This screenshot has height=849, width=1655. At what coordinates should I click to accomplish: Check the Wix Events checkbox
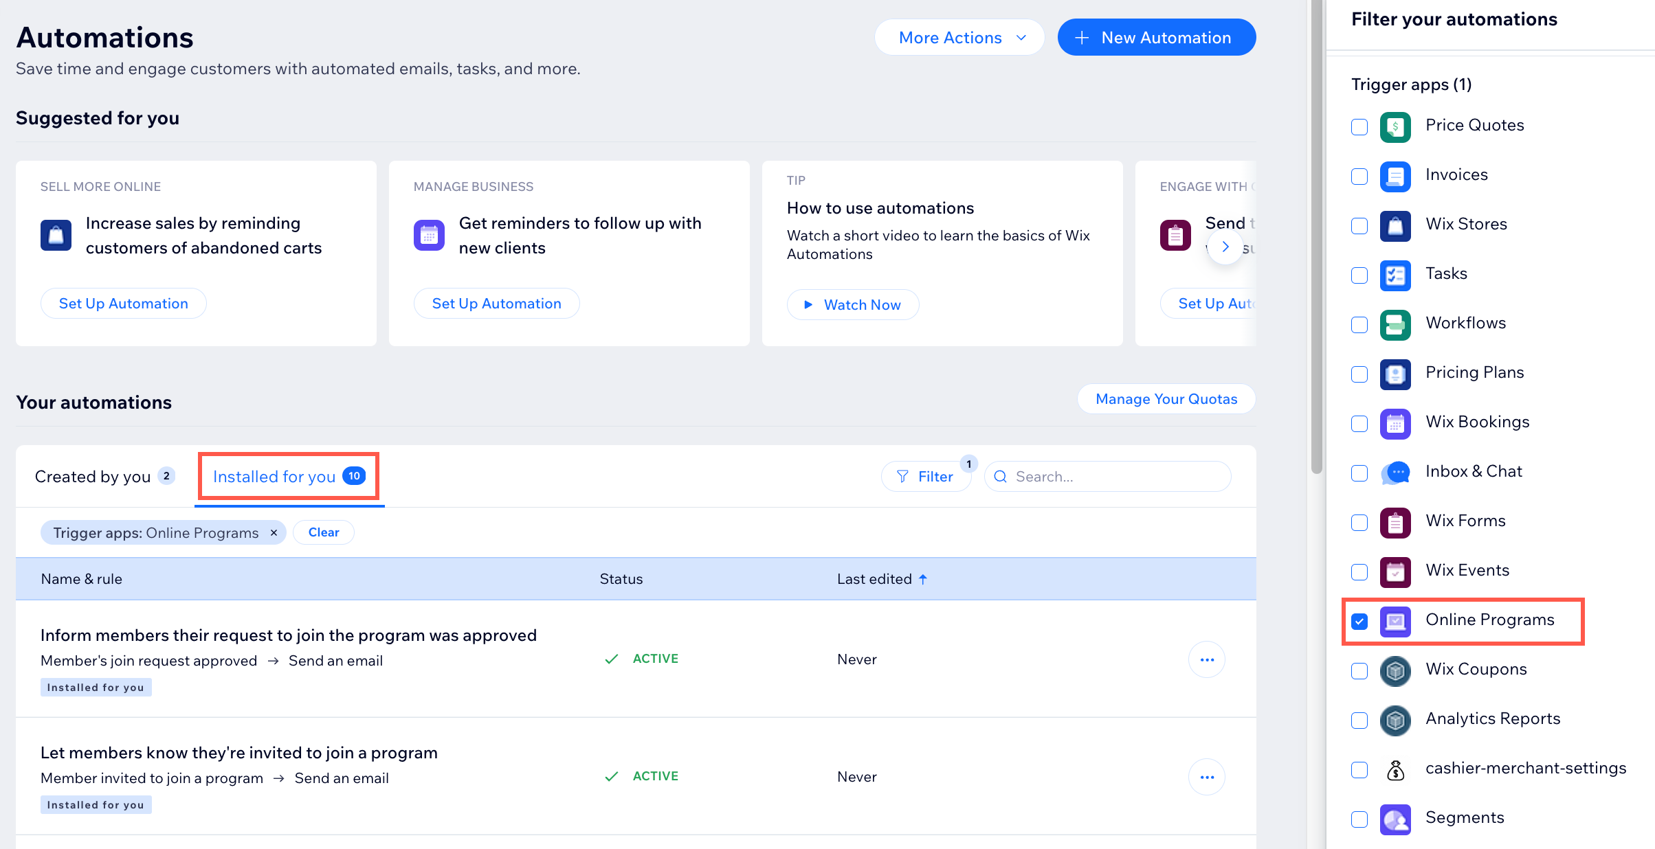[x=1359, y=572]
